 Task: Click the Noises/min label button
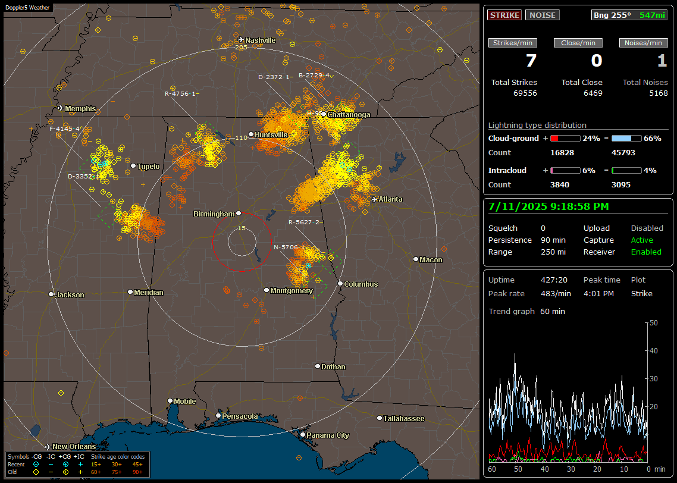(x=643, y=43)
